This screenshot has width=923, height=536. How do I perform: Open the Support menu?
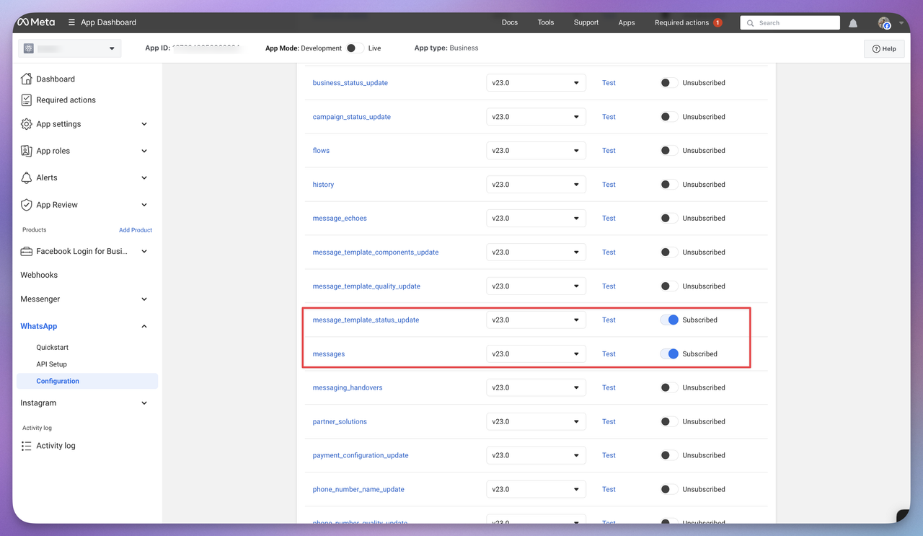coord(586,22)
